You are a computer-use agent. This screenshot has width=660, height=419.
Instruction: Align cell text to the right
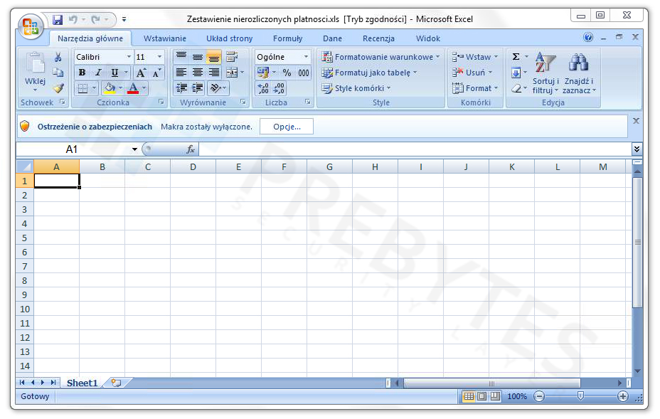(x=214, y=73)
